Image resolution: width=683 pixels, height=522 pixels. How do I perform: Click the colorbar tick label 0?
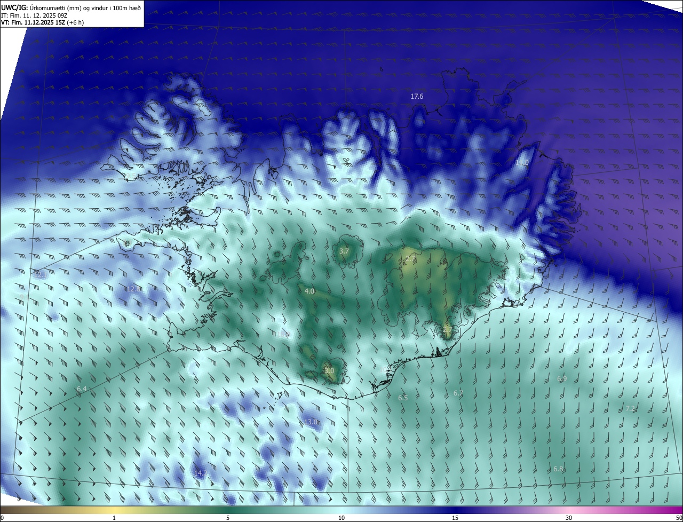point(2,518)
